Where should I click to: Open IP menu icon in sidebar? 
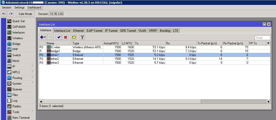[9, 67]
